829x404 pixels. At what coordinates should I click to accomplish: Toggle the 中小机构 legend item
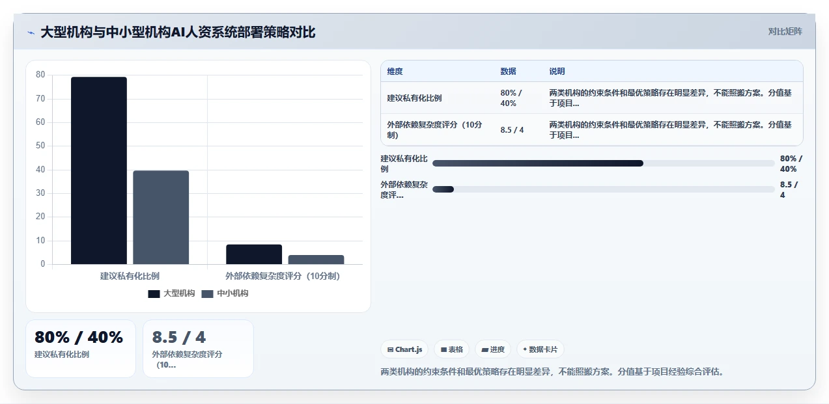coord(225,293)
